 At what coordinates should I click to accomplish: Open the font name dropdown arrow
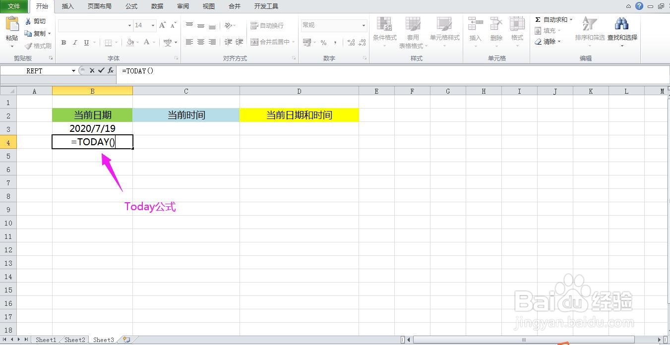(x=129, y=25)
